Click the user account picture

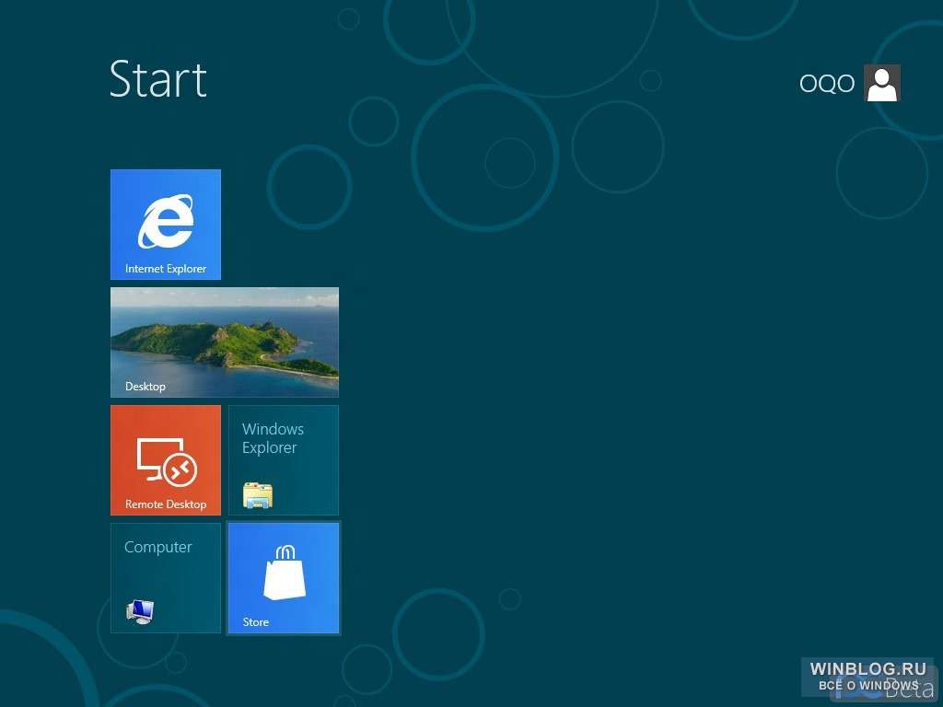click(881, 83)
